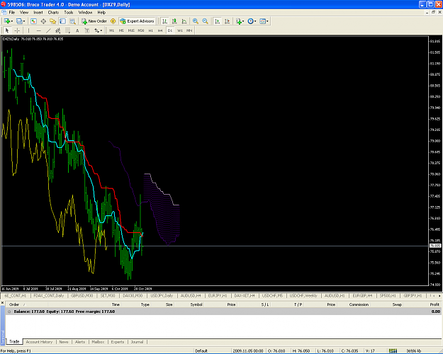Toggle the Market Watch window icon

point(33,21)
